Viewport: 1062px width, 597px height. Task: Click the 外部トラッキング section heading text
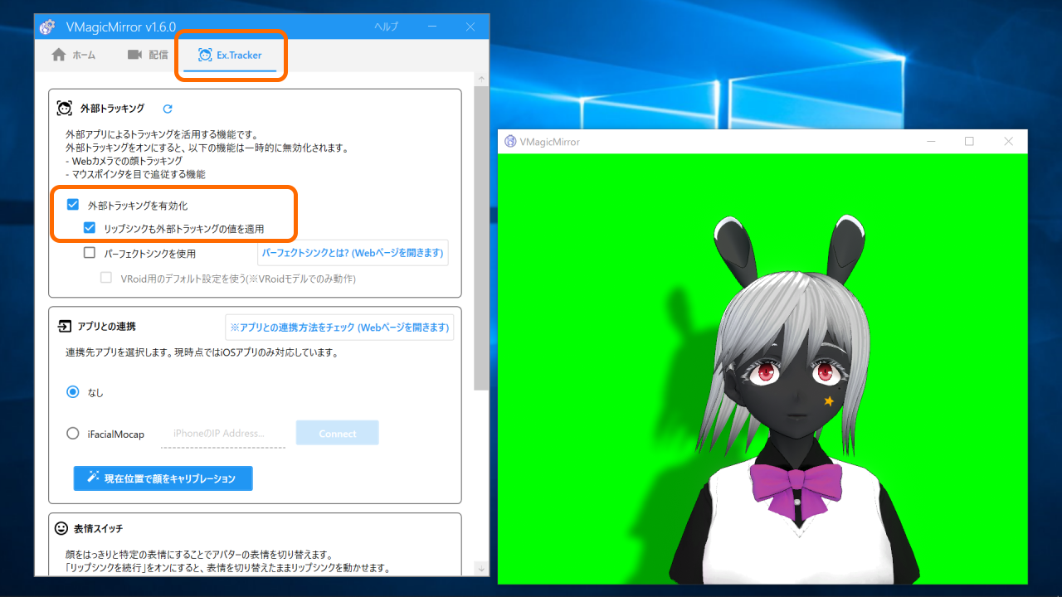(112, 109)
